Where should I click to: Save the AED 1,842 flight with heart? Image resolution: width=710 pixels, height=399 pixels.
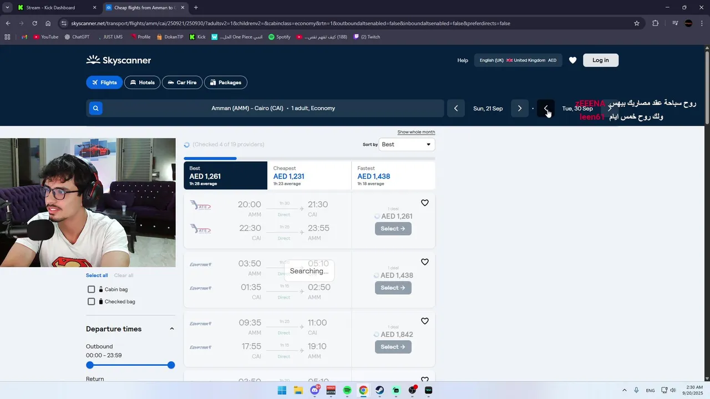[x=425, y=321]
